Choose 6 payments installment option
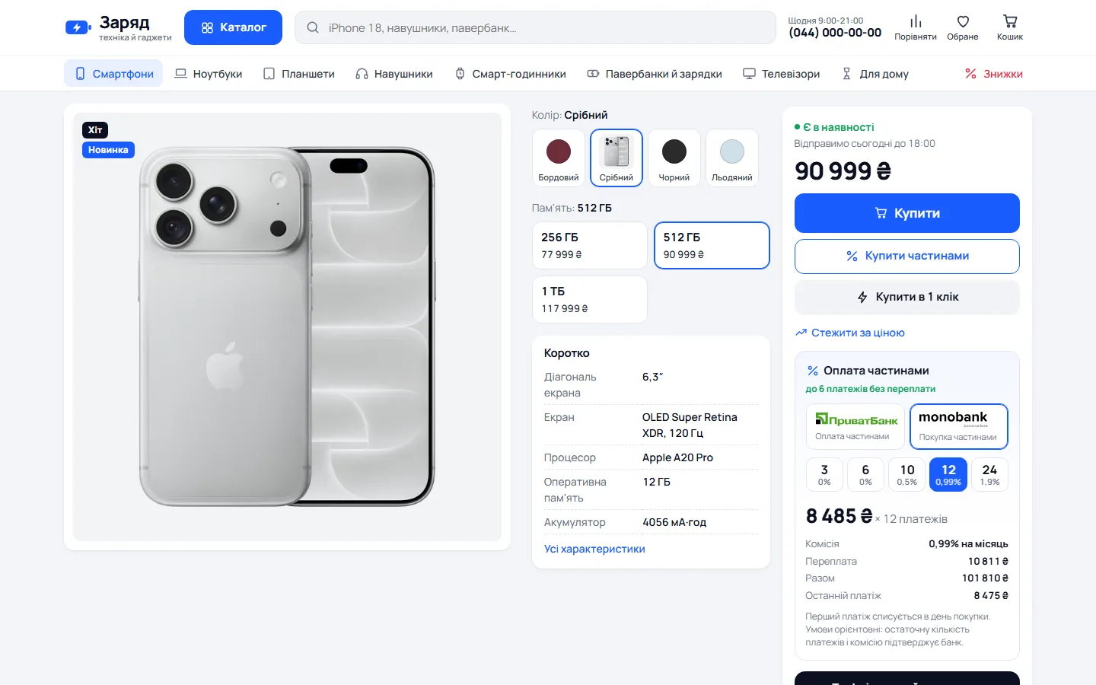This screenshot has height=685, width=1096. (x=865, y=474)
